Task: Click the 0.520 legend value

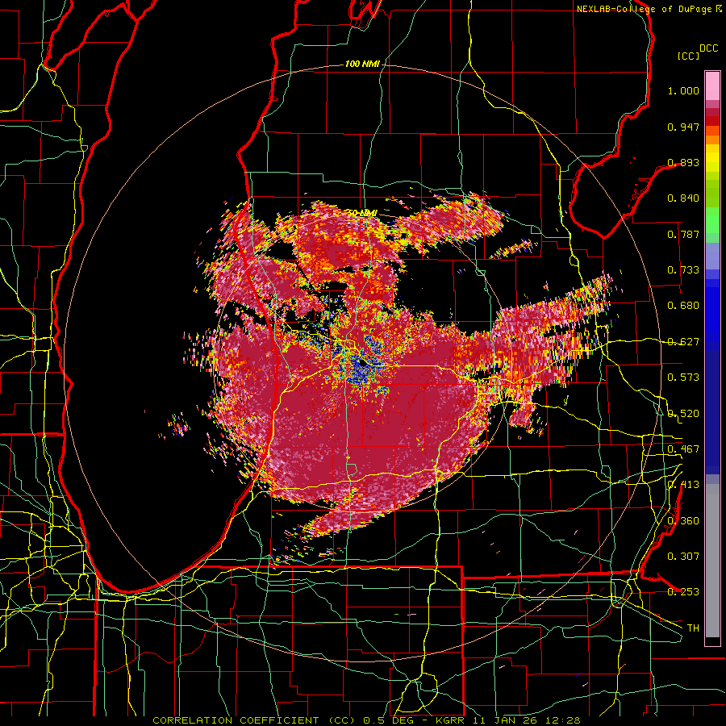Action: point(683,414)
